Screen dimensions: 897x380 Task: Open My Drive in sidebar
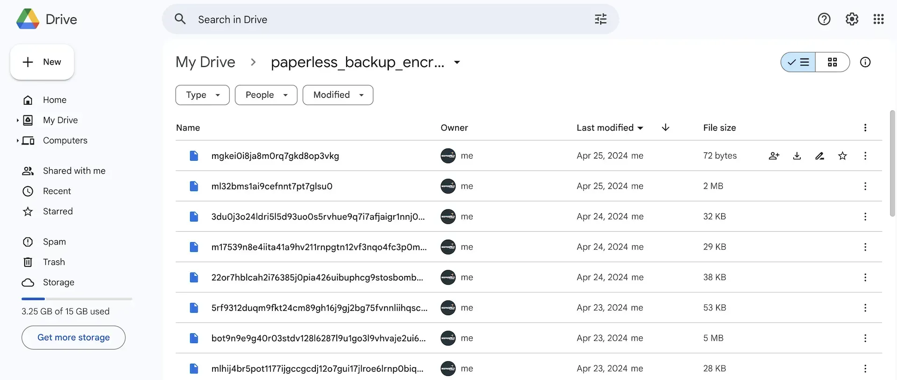(60, 120)
